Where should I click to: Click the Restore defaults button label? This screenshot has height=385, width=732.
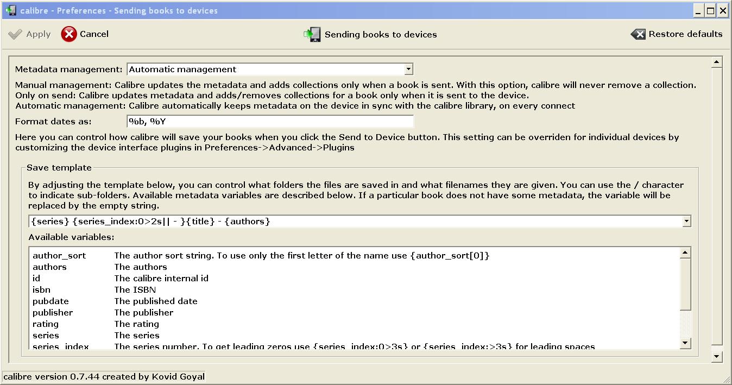686,34
